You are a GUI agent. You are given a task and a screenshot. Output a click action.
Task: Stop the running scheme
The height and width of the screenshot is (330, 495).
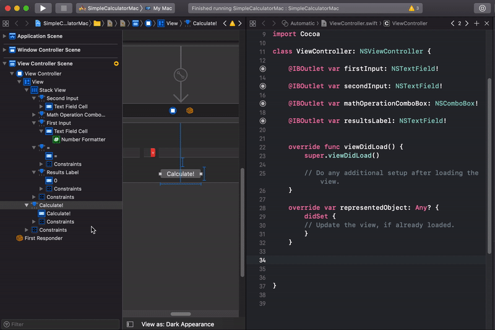pyautogui.click(x=64, y=8)
